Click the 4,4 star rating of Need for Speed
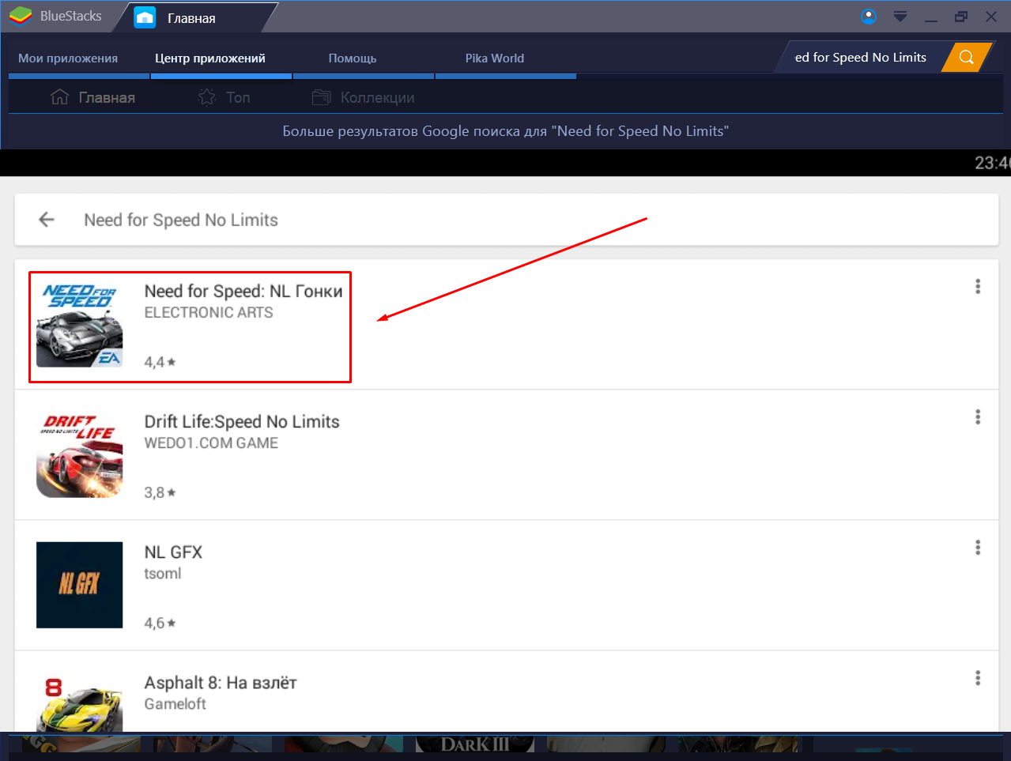Screen dimensions: 1011x761 pos(160,362)
